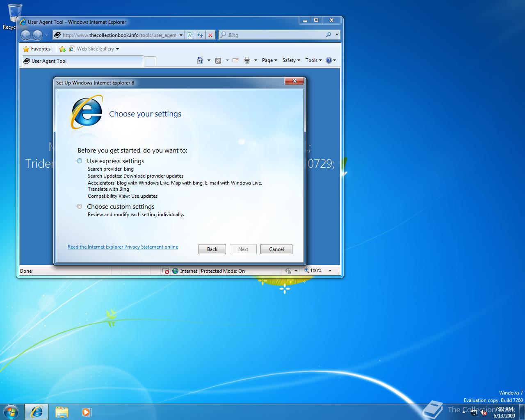Cancel the IE8 setup dialog
The image size is (525, 420).
276,249
